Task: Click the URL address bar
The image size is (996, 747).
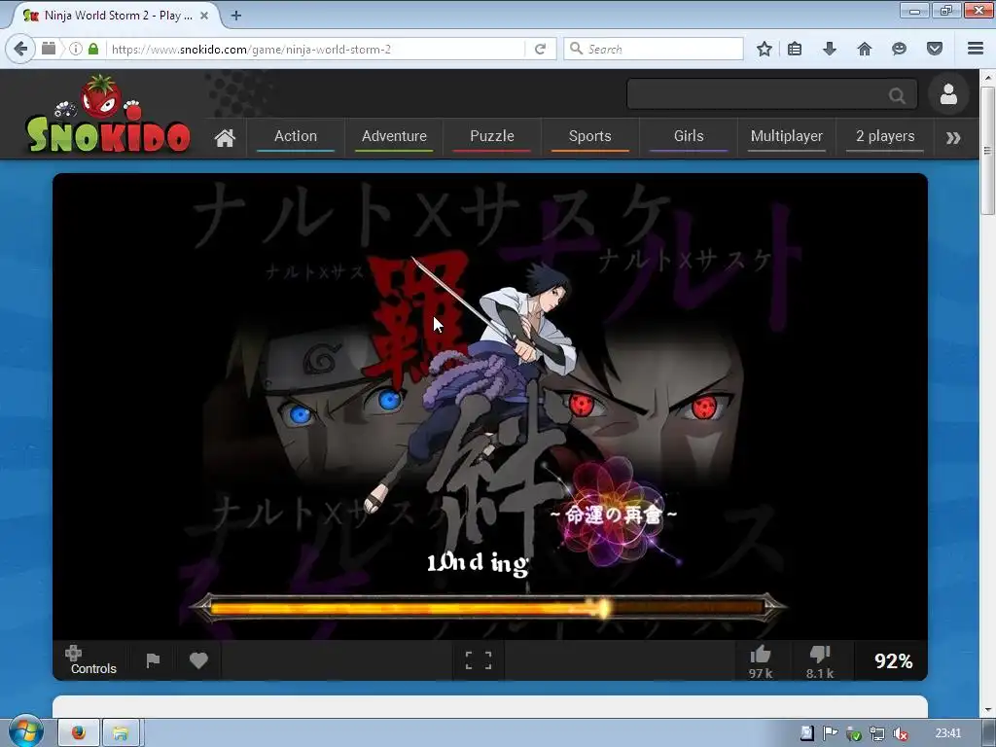Action: [318, 49]
